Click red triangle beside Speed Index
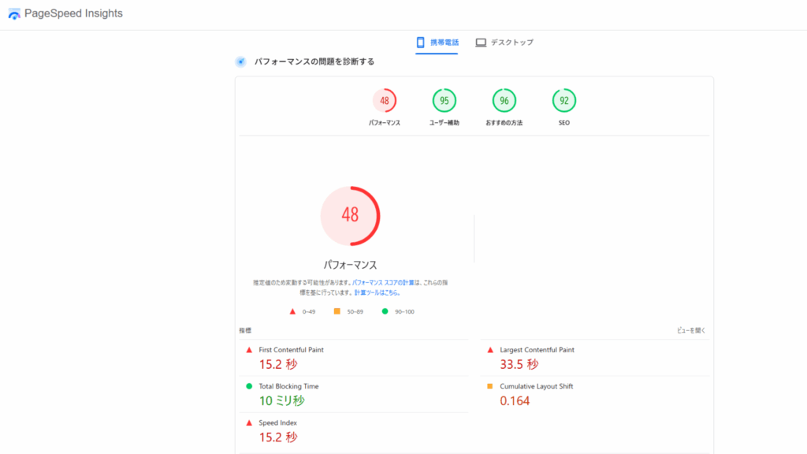Screen dimensions: 807x454 tap(249, 423)
